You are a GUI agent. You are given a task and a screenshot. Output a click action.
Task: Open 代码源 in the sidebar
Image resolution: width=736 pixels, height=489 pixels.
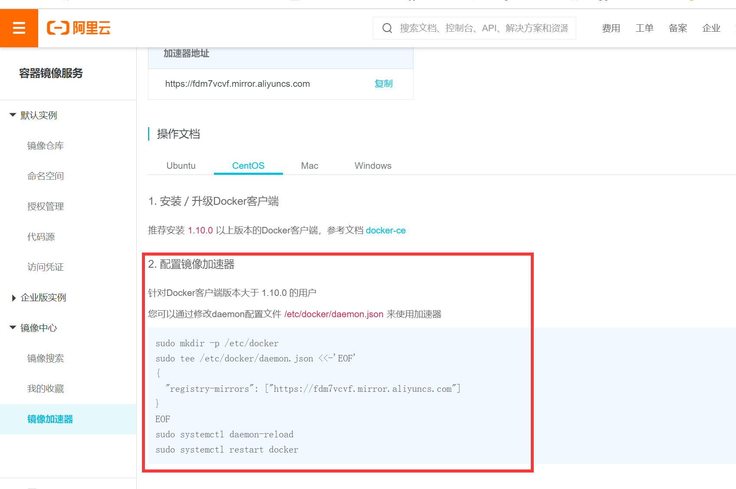coord(41,237)
